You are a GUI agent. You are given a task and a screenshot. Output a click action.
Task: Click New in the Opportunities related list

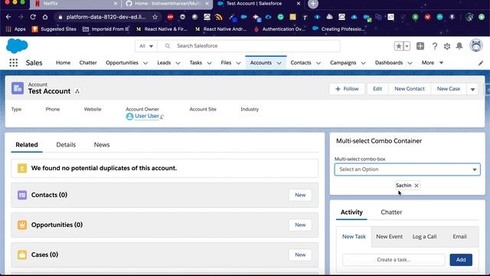click(x=300, y=225)
